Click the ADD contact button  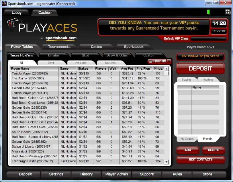[x=188, y=150]
